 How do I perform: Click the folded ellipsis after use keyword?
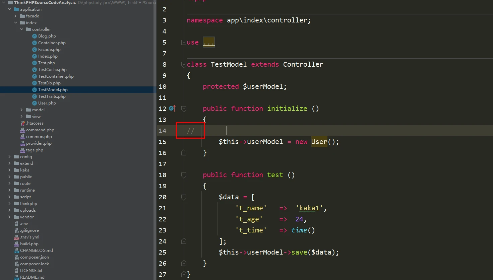click(208, 43)
